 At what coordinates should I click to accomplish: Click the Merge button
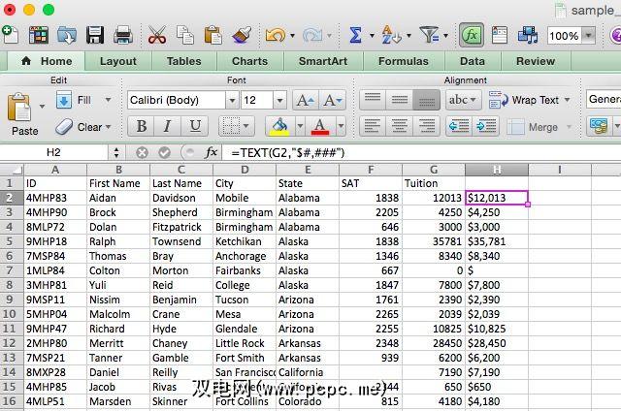click(x=533, y=127)
